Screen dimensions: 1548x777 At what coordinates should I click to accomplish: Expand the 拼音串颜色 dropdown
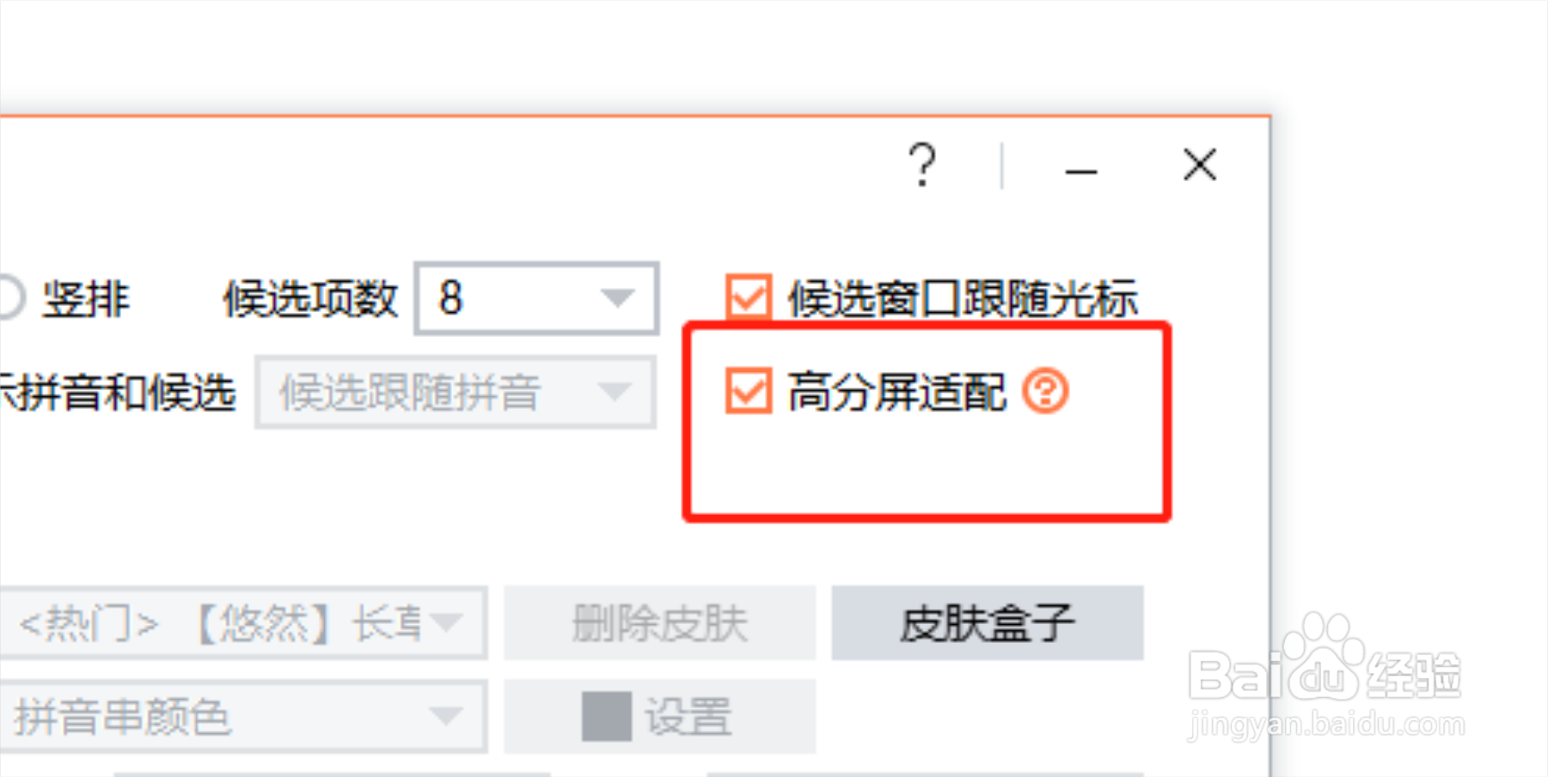coord(244,716)
